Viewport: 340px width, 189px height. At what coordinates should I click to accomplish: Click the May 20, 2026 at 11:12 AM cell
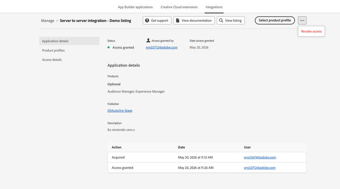coord(195,157)
